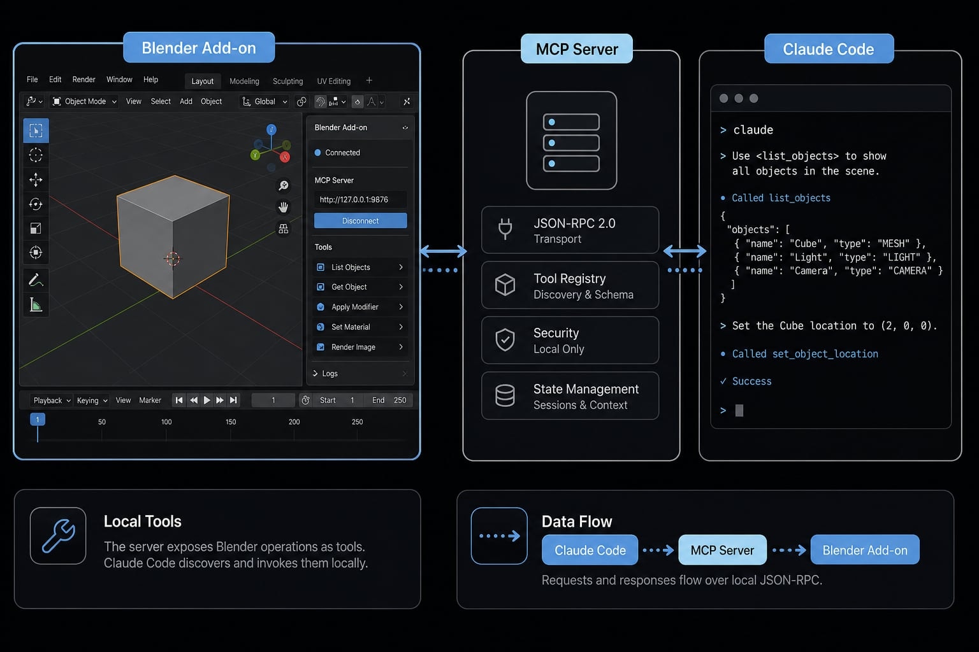The height and width of the screenshot is (652, 979).
Task: Expand the Apply Modifier row chevron
Action: click(x=401, y=307)
